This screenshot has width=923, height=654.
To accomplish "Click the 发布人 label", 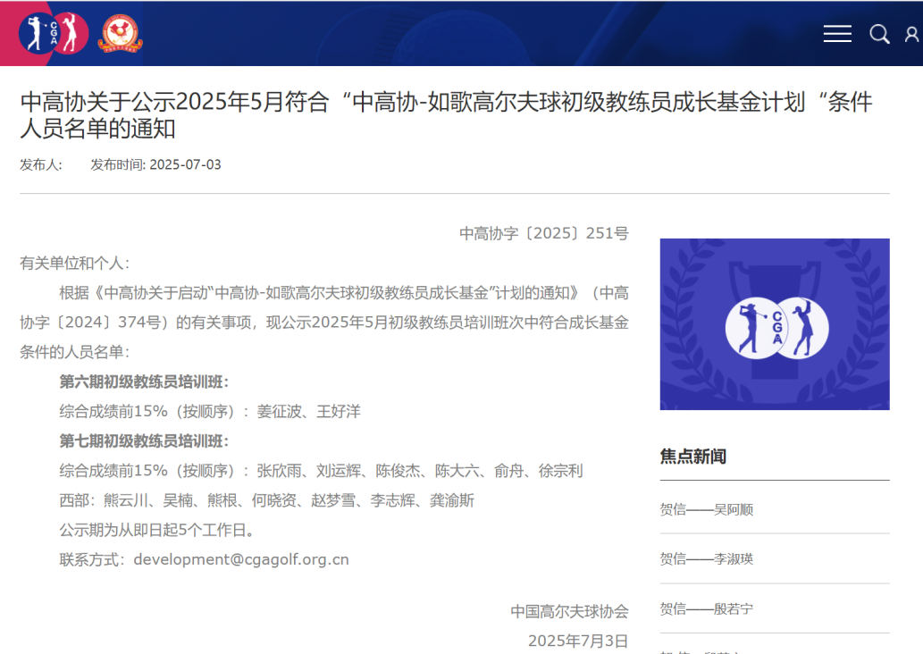I will pos(41,164).
